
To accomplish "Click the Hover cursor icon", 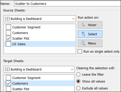I will coord(83,25).
